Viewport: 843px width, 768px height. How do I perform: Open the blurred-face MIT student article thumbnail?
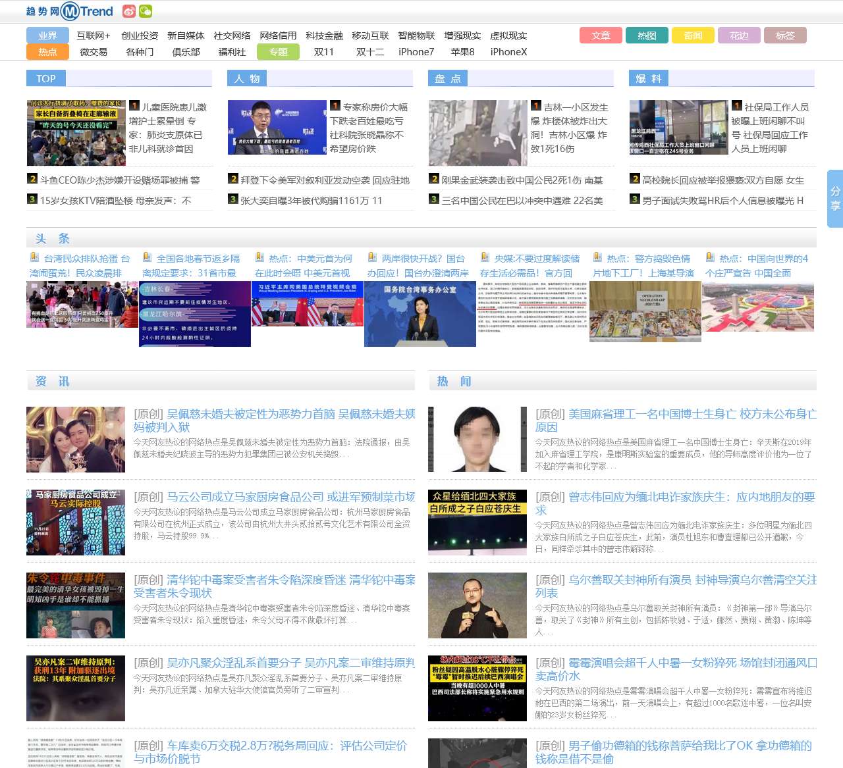[477, 440]
